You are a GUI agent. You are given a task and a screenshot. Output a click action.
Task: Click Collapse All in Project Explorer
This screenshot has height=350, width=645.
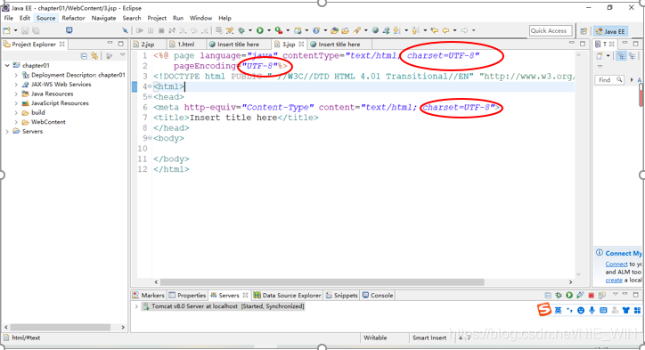(x=84, y=56)
